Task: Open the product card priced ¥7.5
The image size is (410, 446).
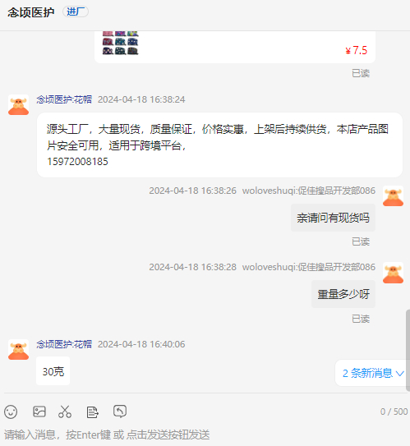Action: 235,47
